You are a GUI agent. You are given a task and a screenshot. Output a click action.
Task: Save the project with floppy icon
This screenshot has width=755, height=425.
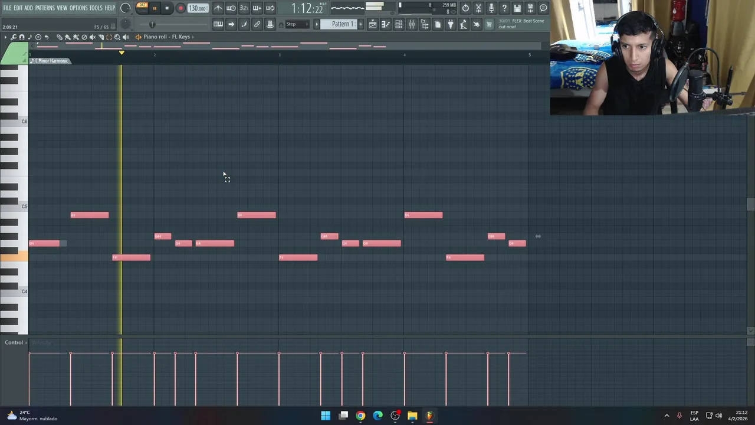pos(517,8)
